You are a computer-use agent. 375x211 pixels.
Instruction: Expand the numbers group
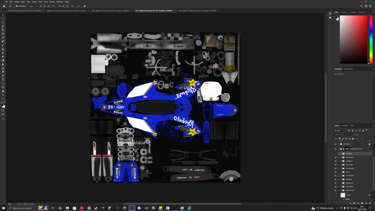coord(341,154)
